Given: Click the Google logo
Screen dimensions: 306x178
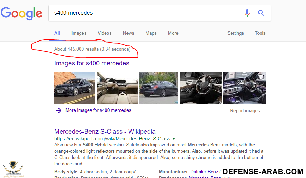Looking at the screenshot, I should (21, 13).
